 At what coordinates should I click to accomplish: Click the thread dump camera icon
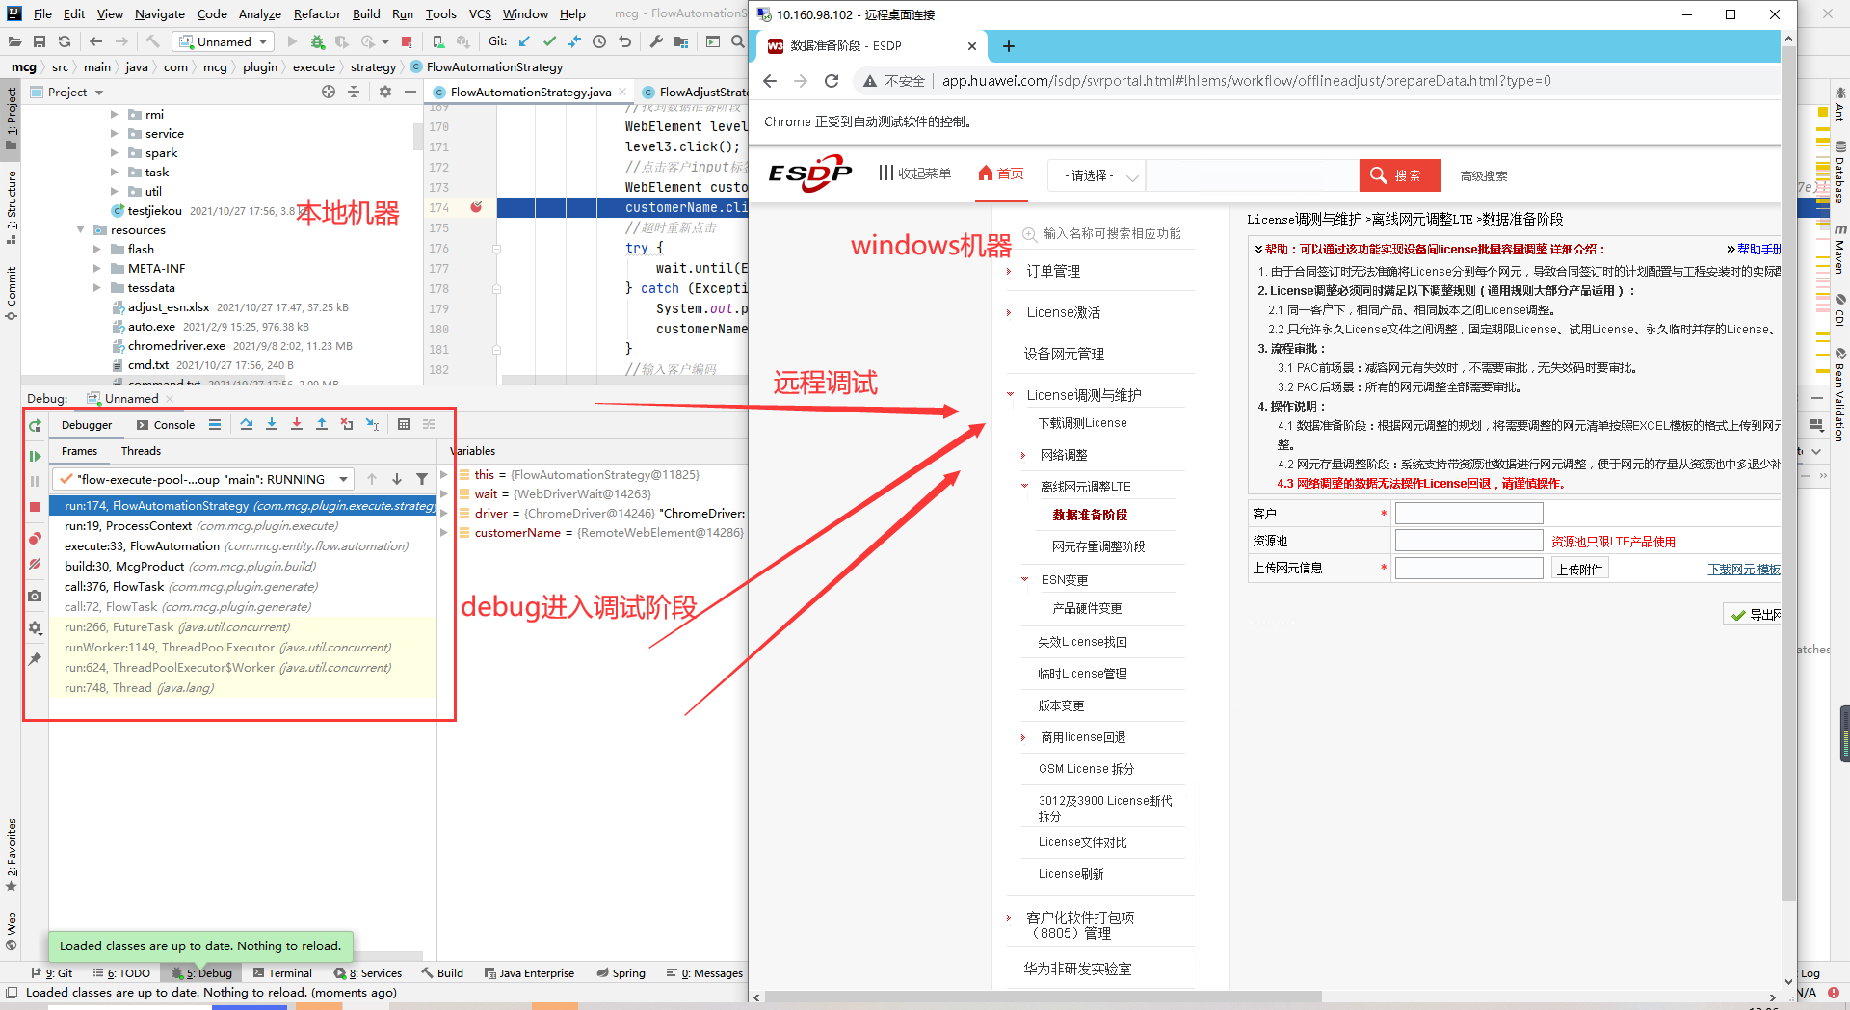click(35, 596)
